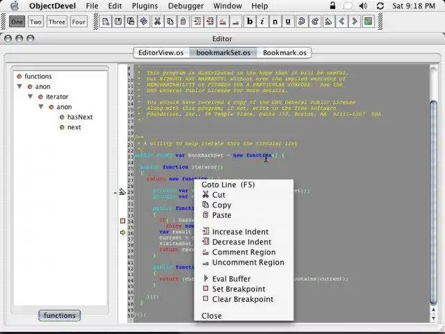The width and height of the screenshot is (445, 334).
Task: Click the save all toolbar icon
Action: 131,22
